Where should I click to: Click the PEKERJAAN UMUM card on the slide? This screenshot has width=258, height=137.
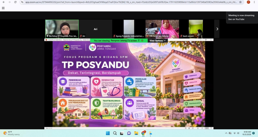(x=140, y=87)
